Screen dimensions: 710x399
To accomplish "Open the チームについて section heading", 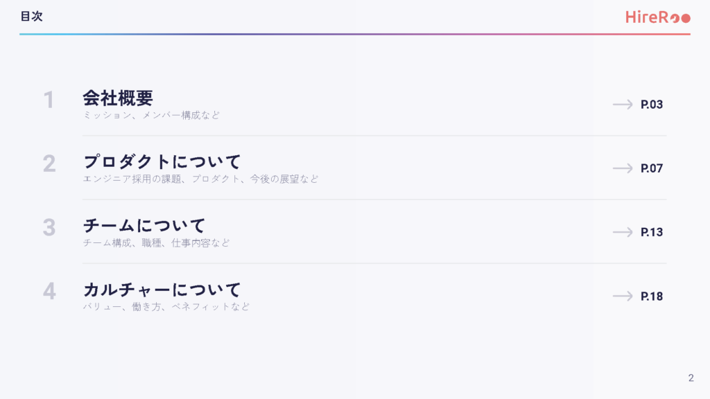I will pyautogui.click(x=144, y=225).
